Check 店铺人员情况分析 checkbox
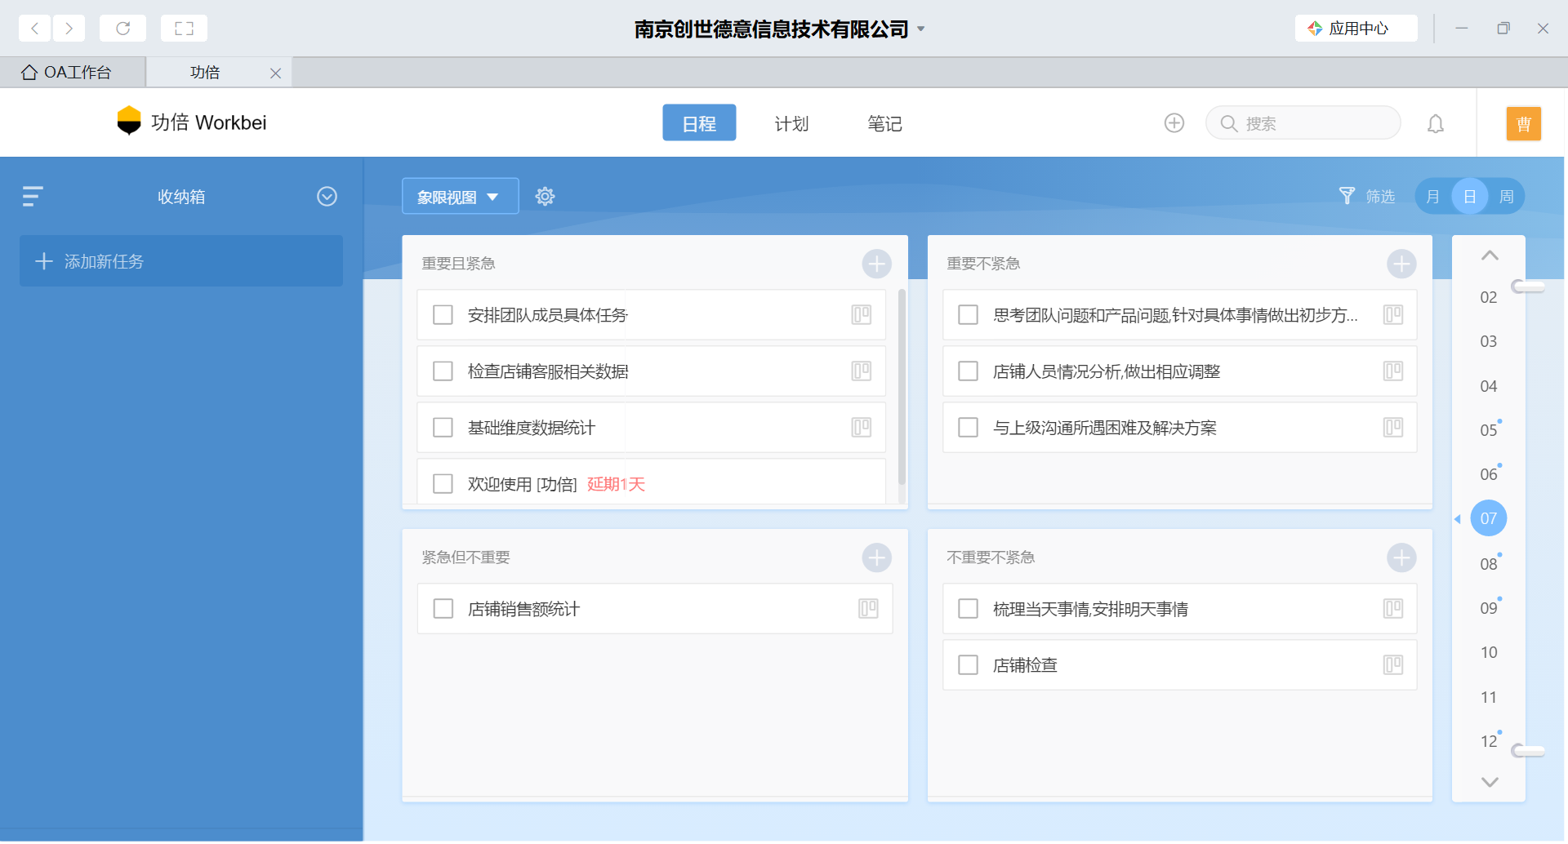1568x844 pixels. tap(968, 371)
